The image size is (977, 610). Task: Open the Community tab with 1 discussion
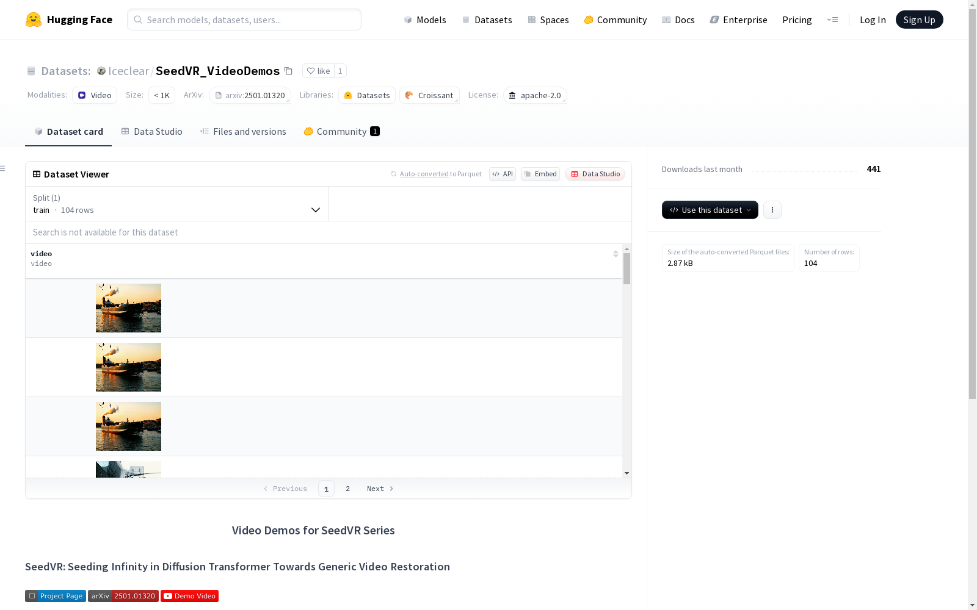click(x=342, y=132)
